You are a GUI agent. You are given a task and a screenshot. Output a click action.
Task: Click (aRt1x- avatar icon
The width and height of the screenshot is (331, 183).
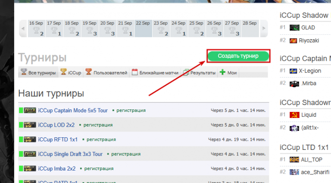click(x=294, y=128)
